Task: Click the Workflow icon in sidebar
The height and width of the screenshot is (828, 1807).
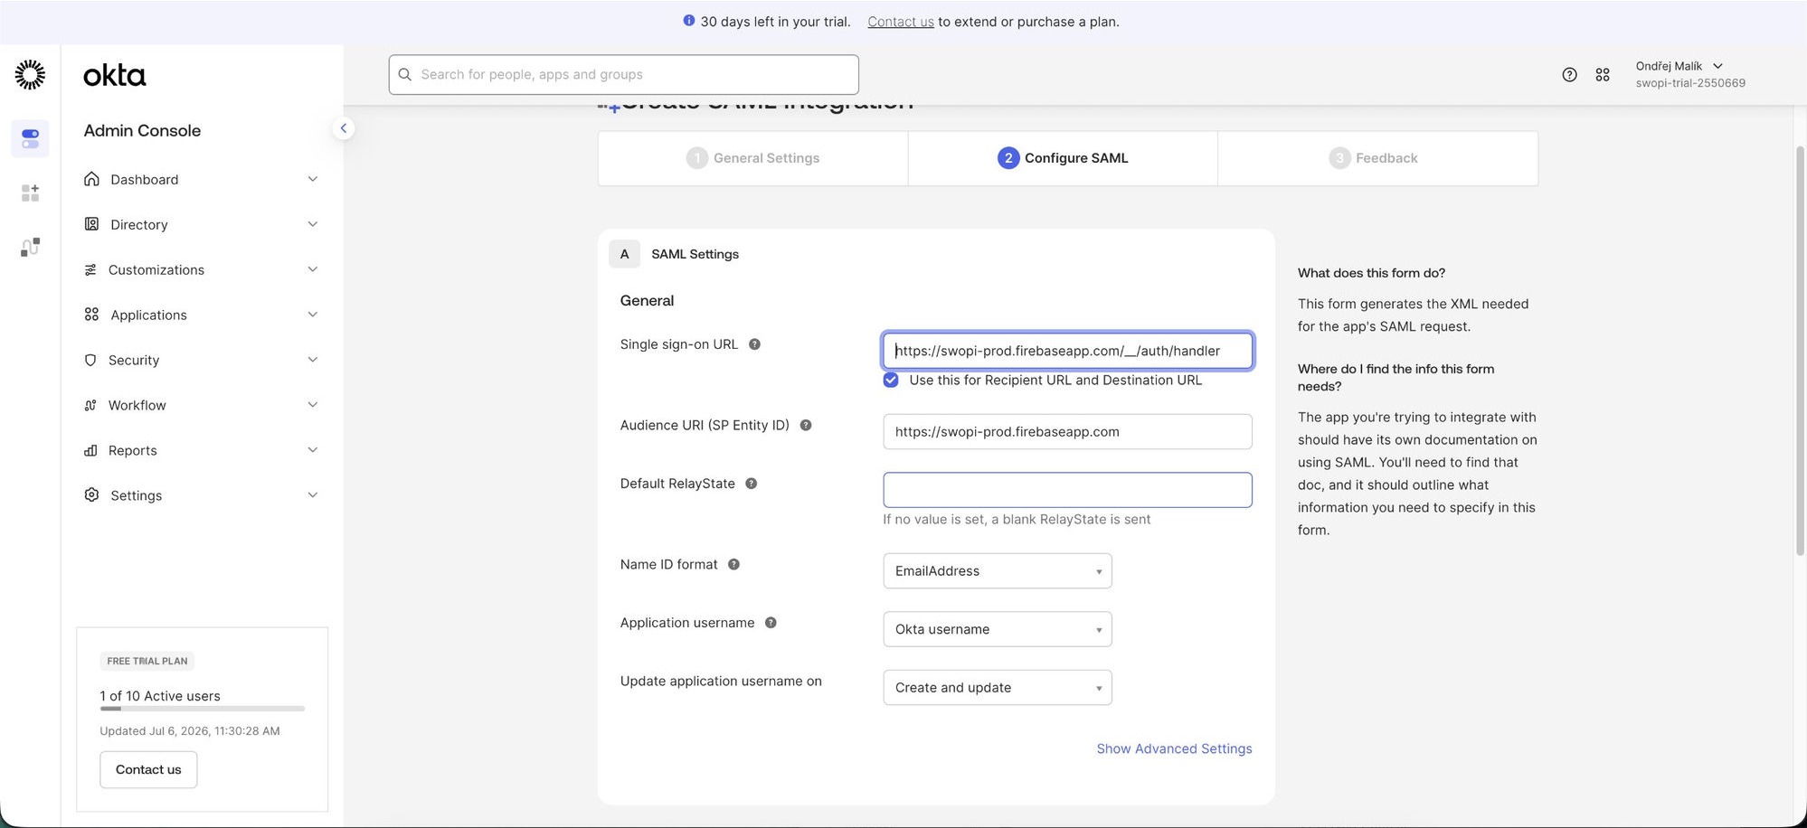Action: point(90,405)
